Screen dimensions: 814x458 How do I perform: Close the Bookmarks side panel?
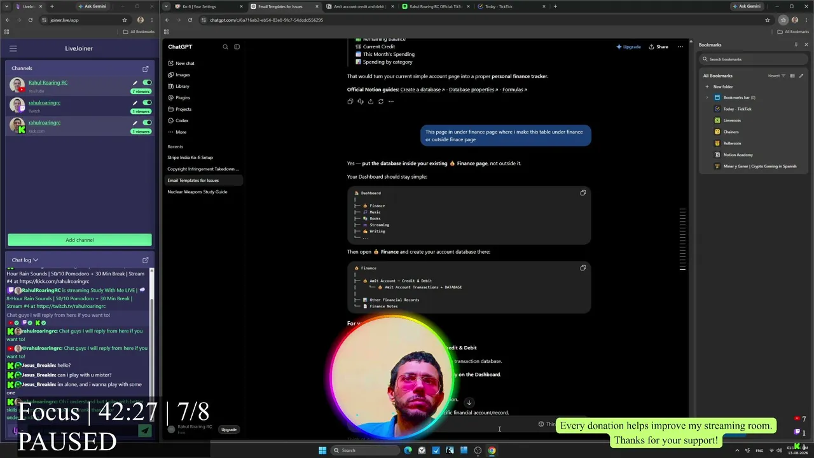click(806, 45)
